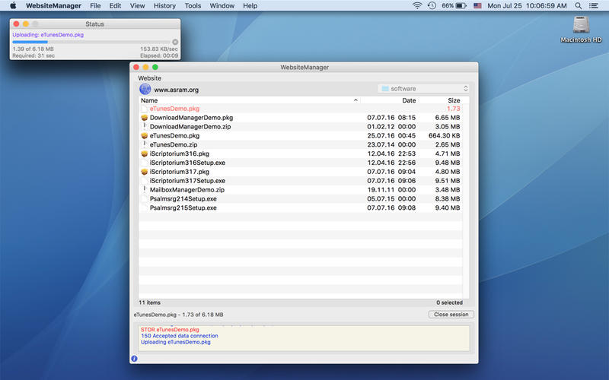Click the battery status icon
This screenshot has width=609, height=380.
(461, 6)
